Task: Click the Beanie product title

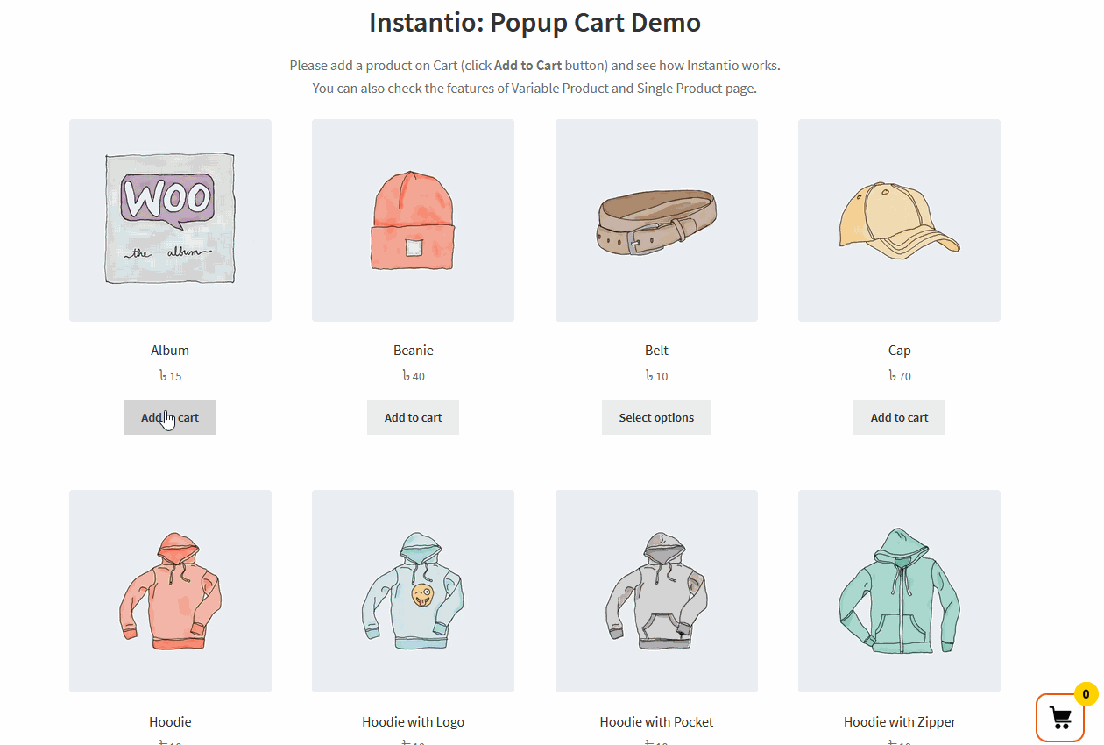Action: (413, 350)
